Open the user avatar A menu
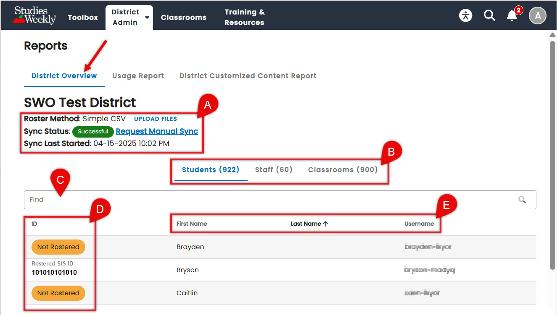Viewport: 557px width, 315px height. 537,16
